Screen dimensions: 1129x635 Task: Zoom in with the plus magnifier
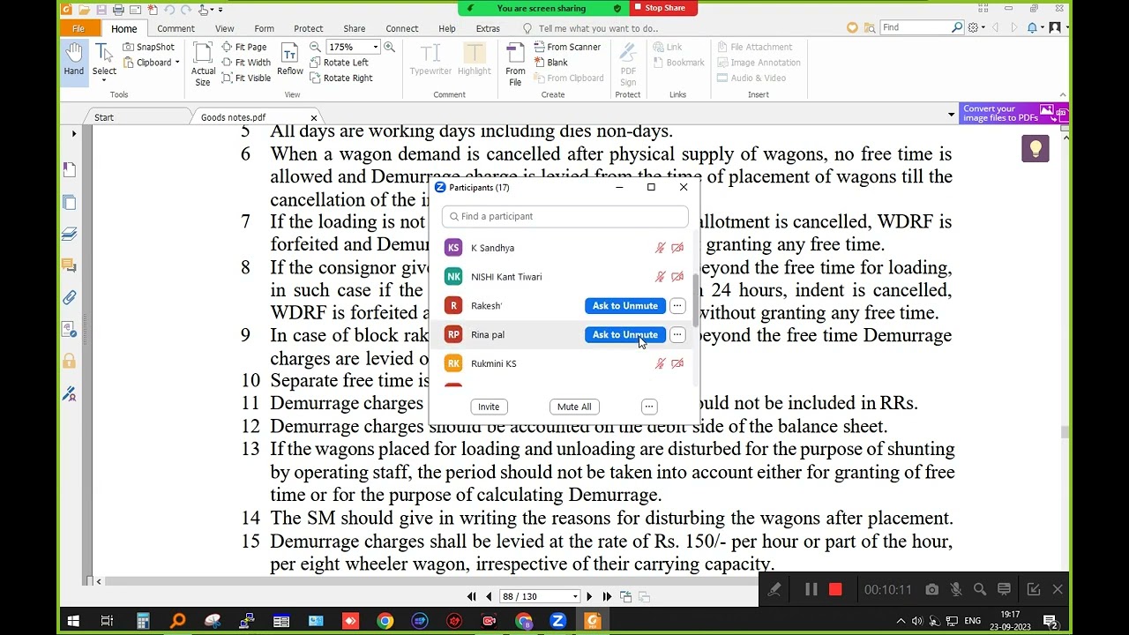click(389, 47)
